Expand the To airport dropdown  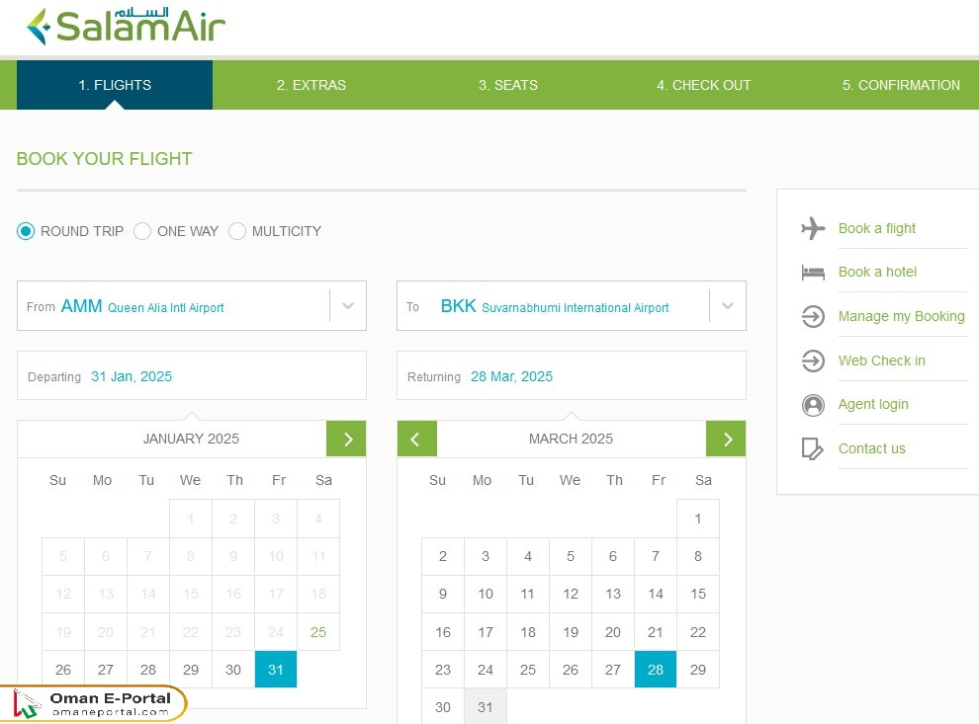coord(728,306)
